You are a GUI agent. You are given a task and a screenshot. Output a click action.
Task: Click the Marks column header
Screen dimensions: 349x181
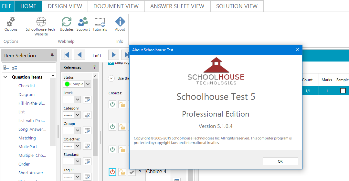326,80
